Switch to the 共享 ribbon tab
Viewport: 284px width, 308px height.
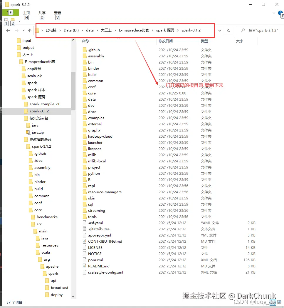tap(42, 13)
